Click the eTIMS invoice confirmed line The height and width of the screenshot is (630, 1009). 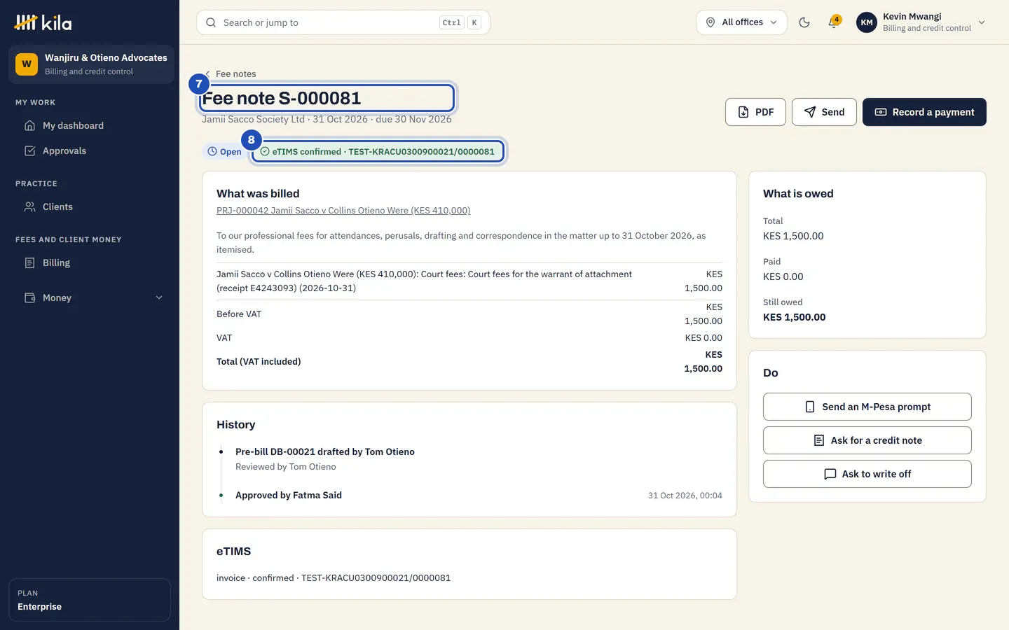[x=334, y=577]
